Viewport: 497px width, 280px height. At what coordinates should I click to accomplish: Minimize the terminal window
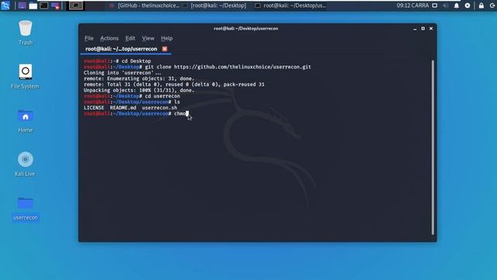tap(415, 29)
